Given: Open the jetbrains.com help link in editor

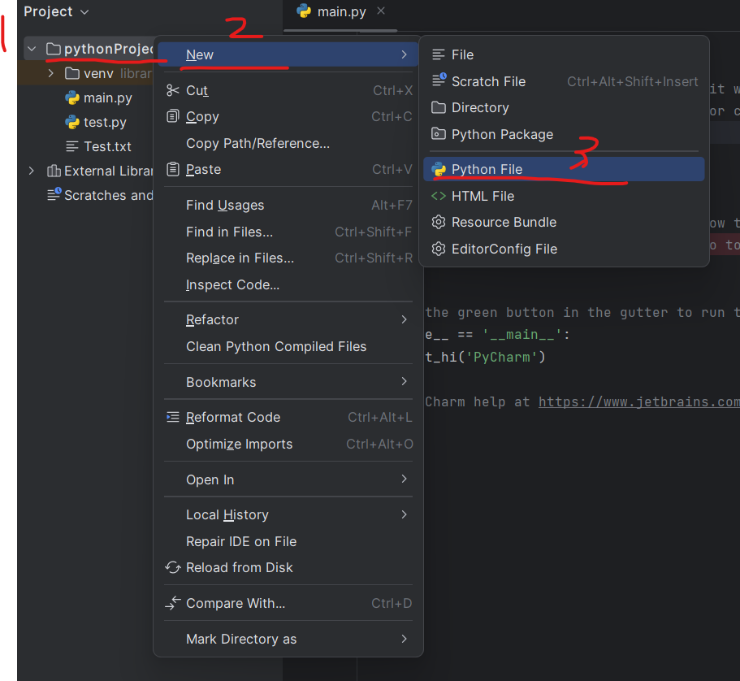Looking at the screenshot, I should [639, 402].
